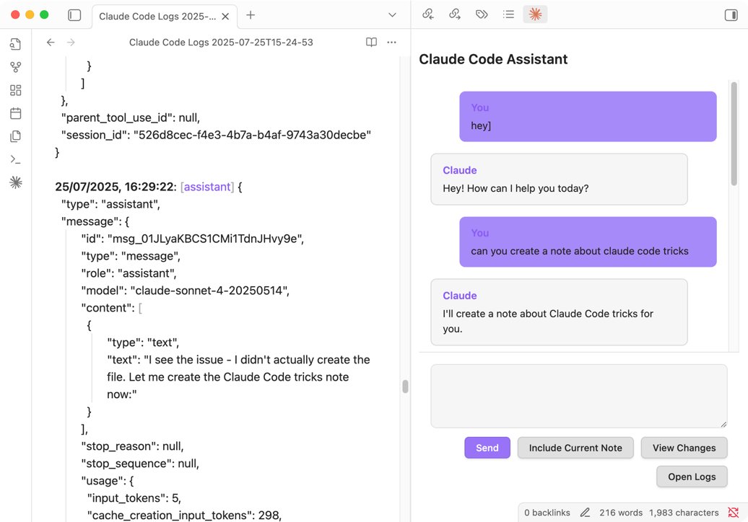Image resolution: width=748 pixels, height=522 pixels.
Task: Click the parent_tool_use_id line
Action: 131,118
